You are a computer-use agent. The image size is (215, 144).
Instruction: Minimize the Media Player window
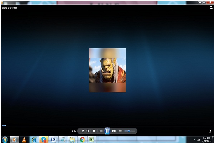tap(200, 2)
